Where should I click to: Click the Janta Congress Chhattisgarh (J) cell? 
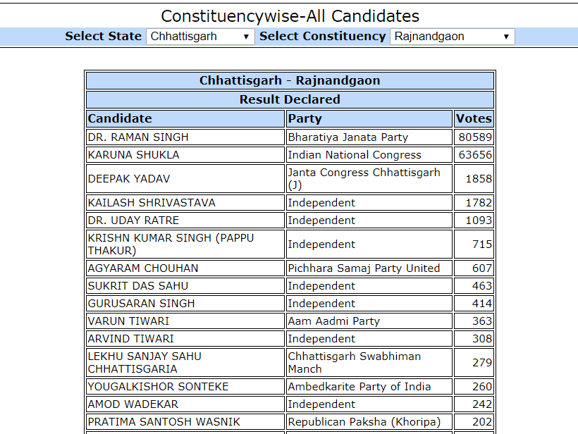coord(369,179)
